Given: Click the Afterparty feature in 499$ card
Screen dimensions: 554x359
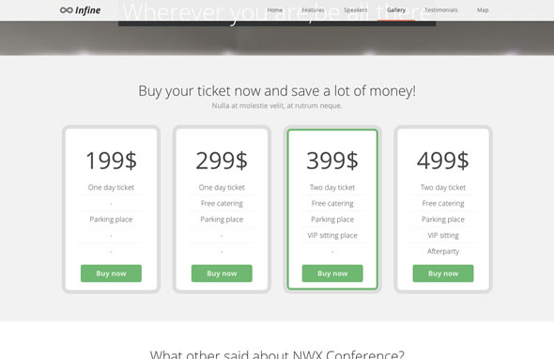Looking at the screenshot, I should (443, 251).
